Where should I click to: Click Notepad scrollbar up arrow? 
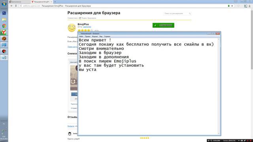coord(219,39)
